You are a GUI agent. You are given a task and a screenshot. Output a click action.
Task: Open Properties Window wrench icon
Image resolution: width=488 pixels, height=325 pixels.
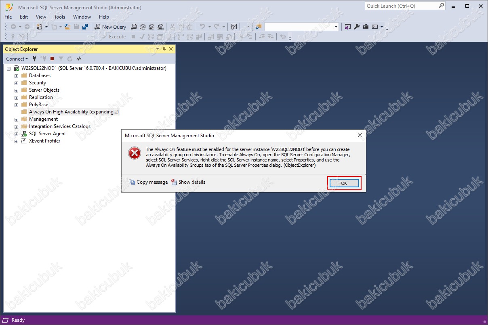click(357, 27)
